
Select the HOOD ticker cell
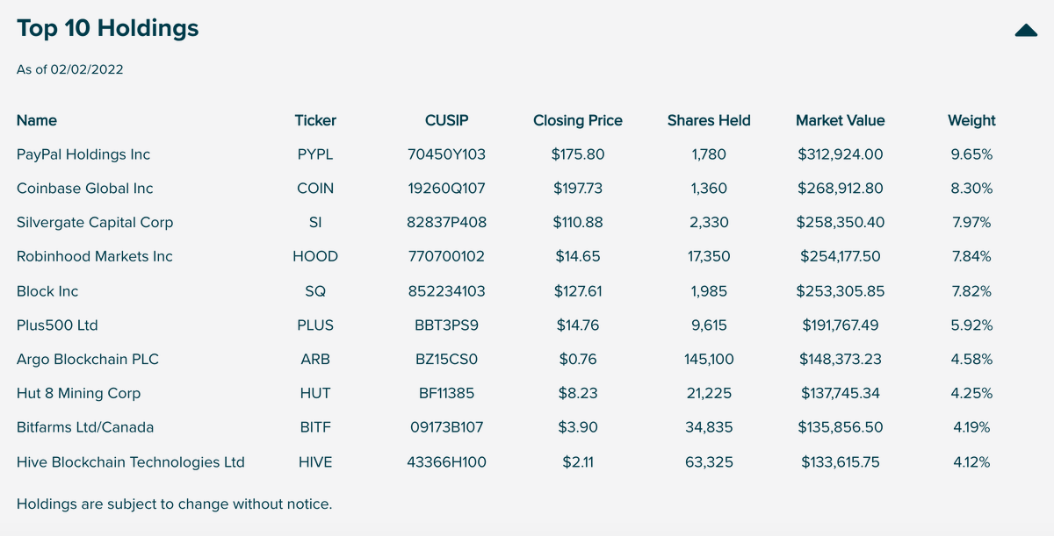pyautogui.click(x=315, y=257)
